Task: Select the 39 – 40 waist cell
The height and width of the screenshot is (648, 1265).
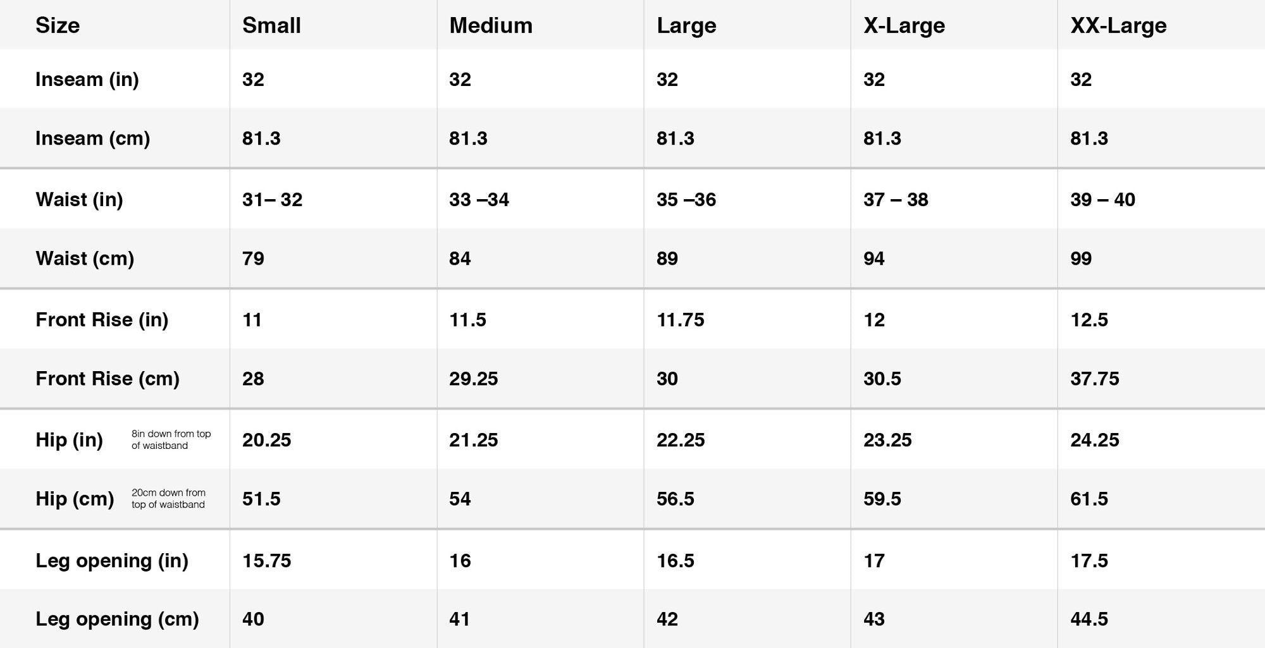Action: coord(1102,200)
